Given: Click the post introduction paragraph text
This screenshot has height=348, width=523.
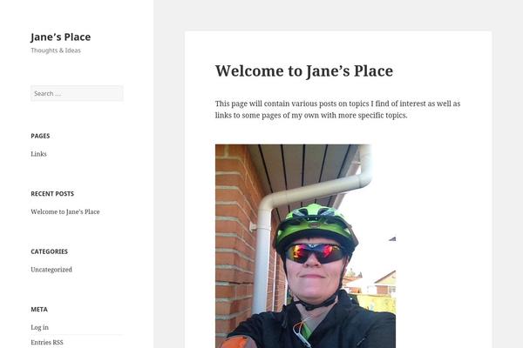Looking at the screenshot, I should [x=337, y=110].
